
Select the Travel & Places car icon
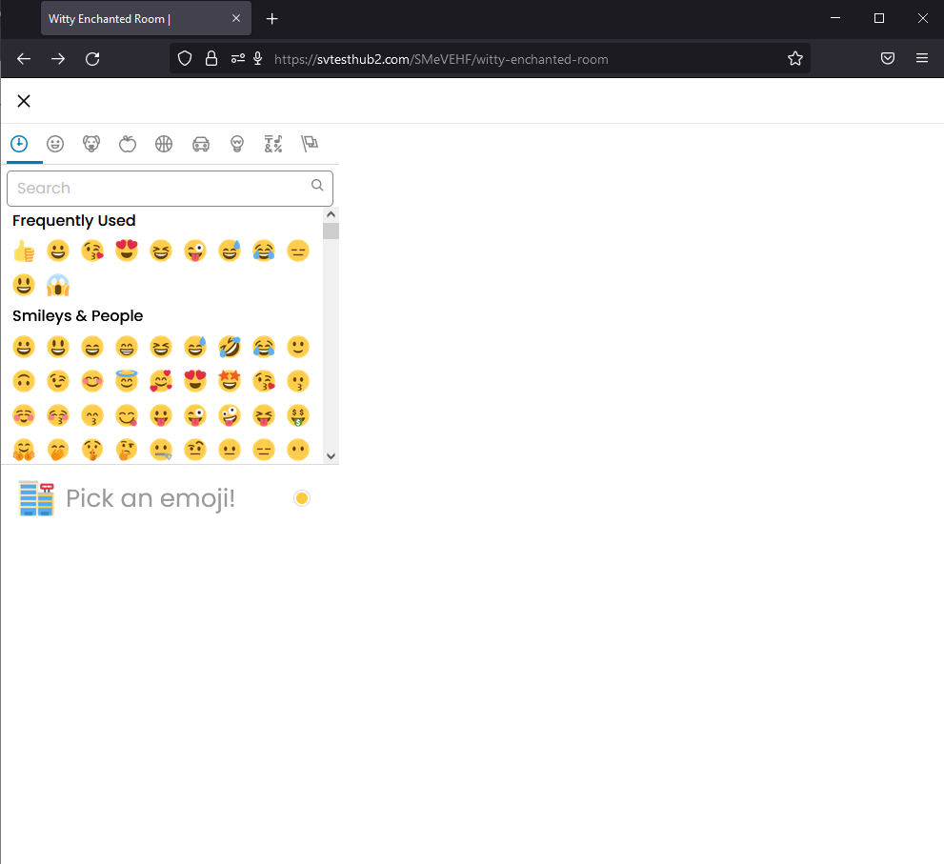[200, 144]
